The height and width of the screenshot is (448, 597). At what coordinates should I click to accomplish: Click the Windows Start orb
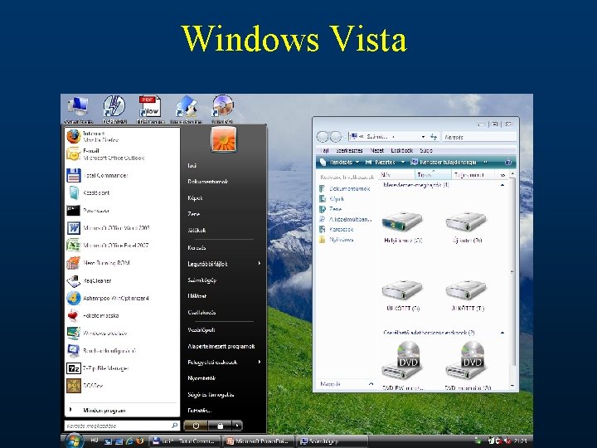(75, 441)
